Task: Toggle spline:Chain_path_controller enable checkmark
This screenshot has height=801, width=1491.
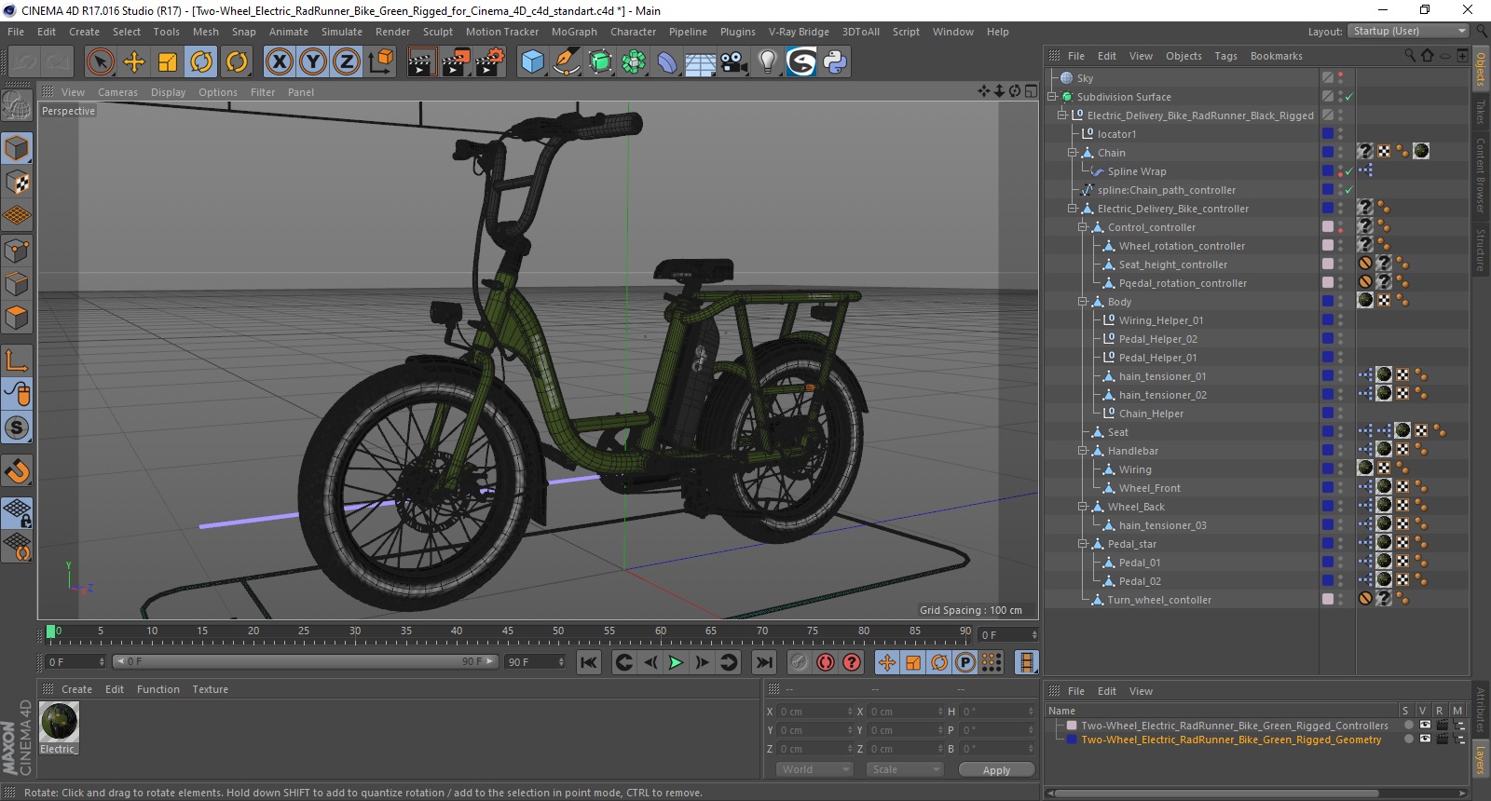Action: [1348, 190]
